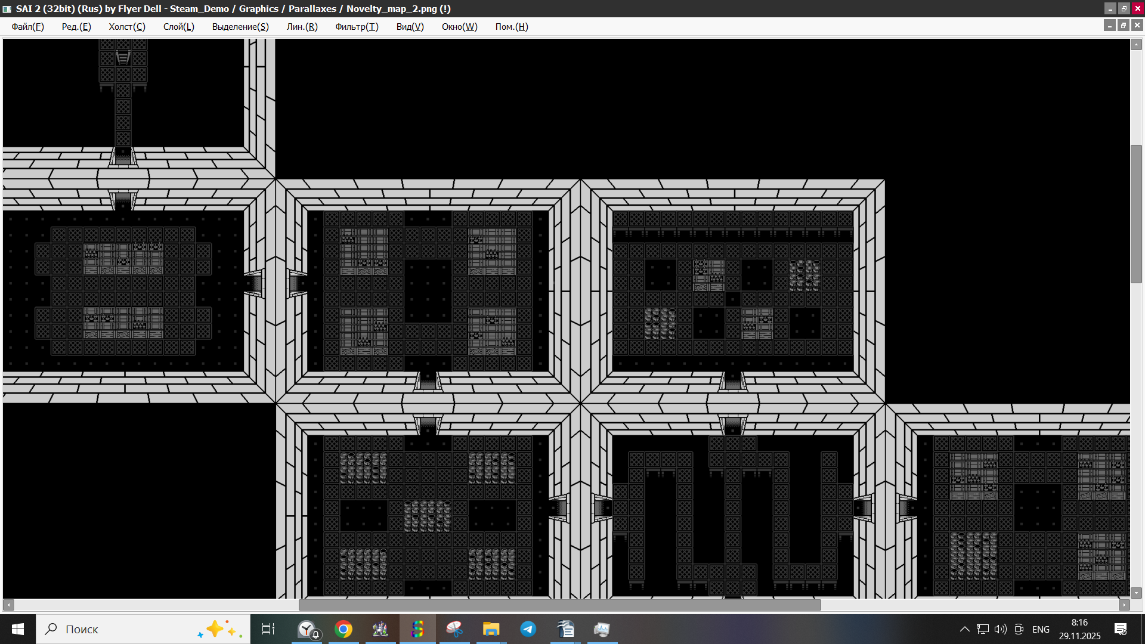
Task: Click the SAI 2 rainbow S taskbar icon
Action: [417, 629]
